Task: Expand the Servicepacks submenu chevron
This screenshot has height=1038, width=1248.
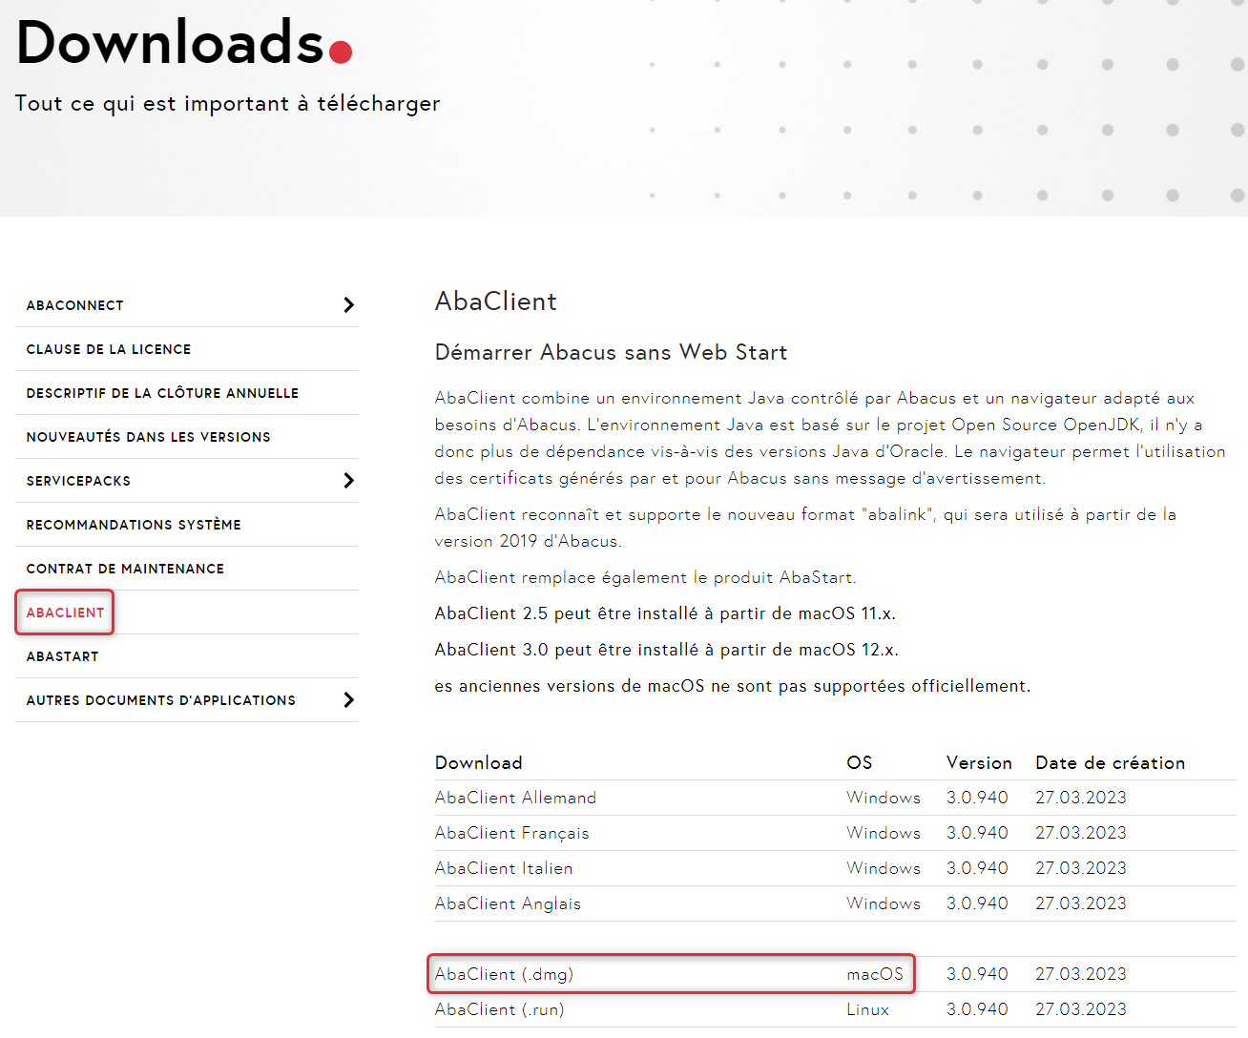Action: [x=348, y=480]
